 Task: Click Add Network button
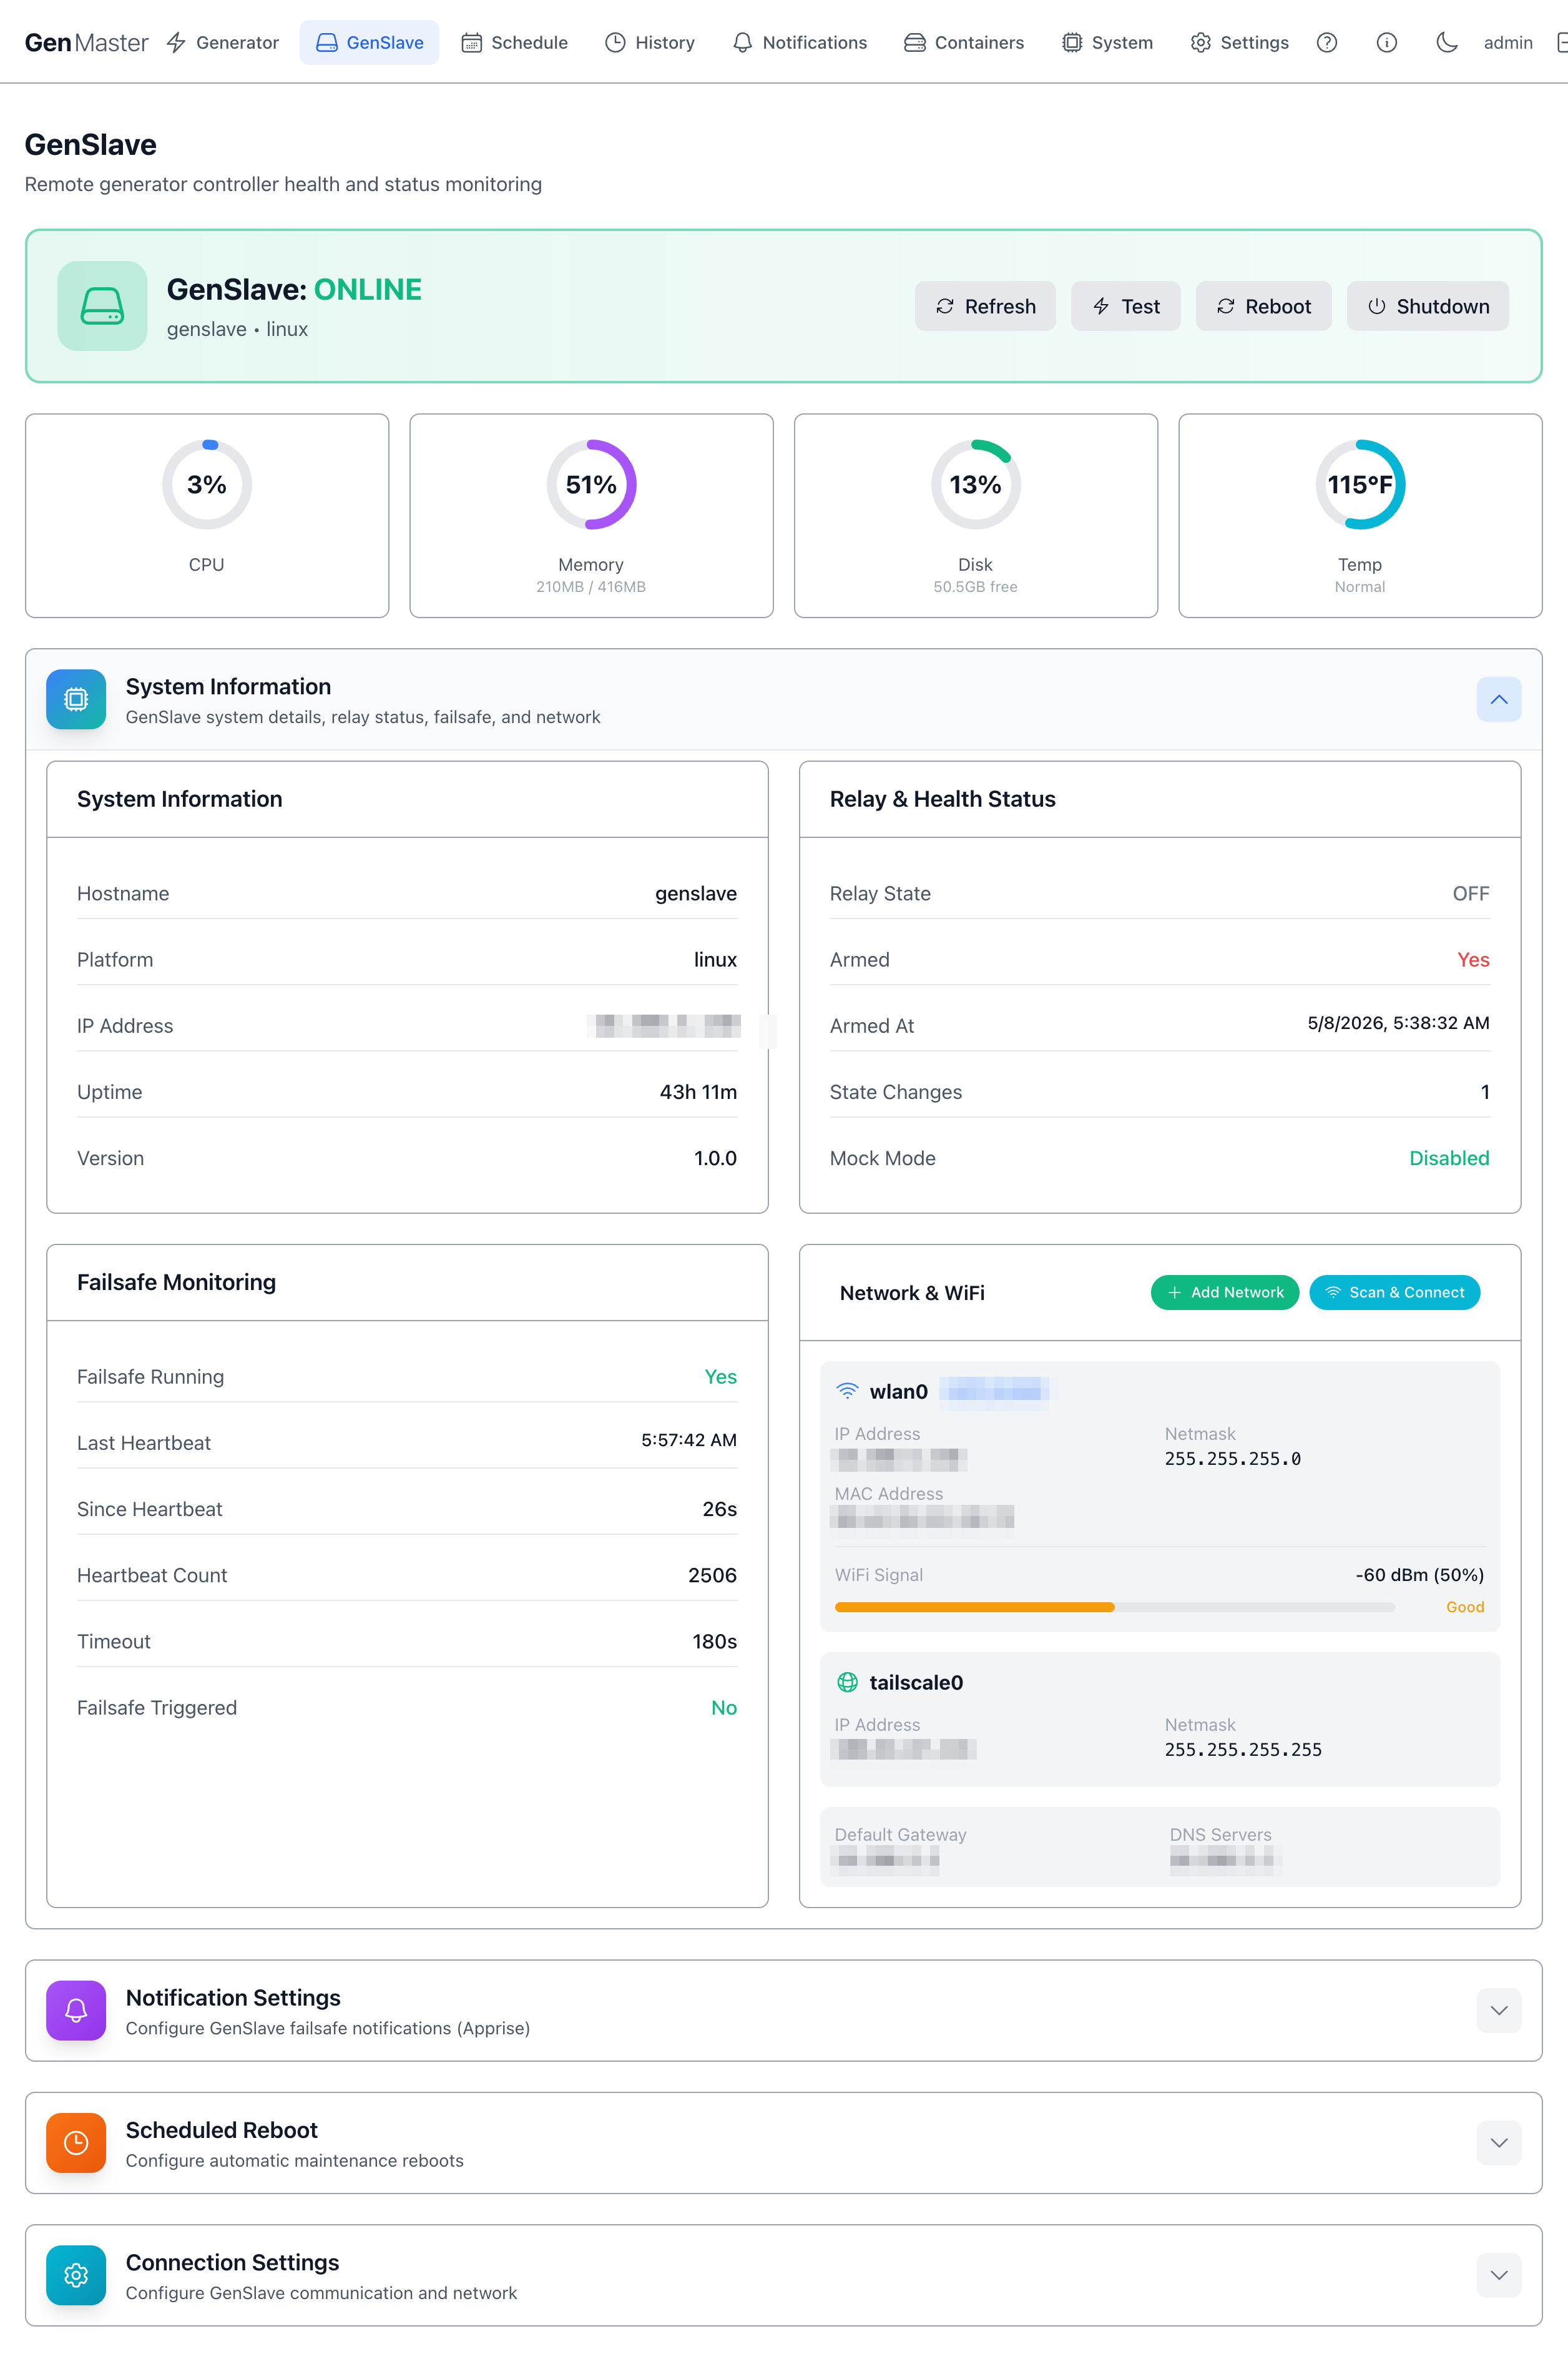coord(1224,1291)
